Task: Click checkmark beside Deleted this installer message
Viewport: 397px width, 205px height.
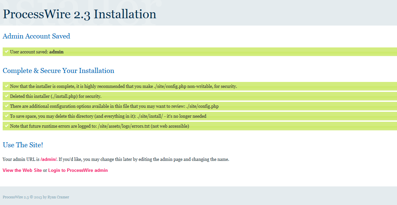Action: coord(6,96)
